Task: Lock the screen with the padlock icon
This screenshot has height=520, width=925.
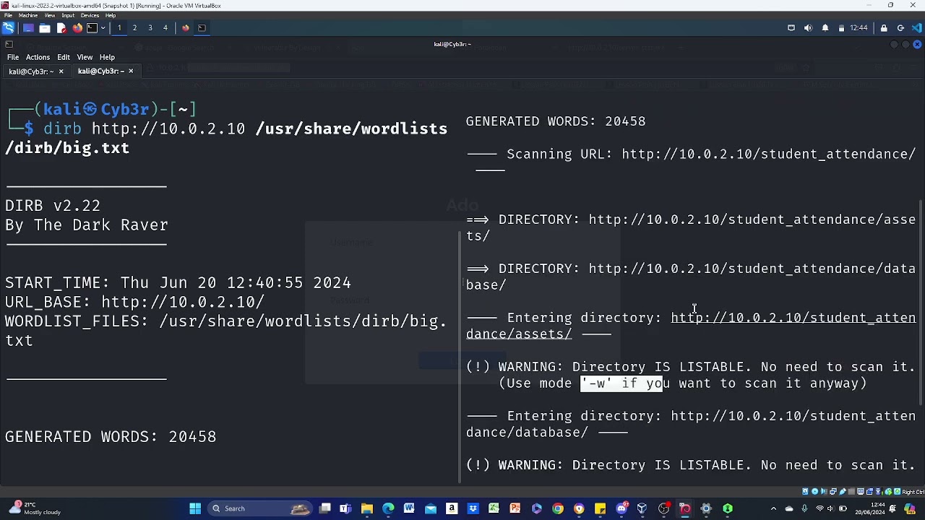Action: (x=884, y=27)
